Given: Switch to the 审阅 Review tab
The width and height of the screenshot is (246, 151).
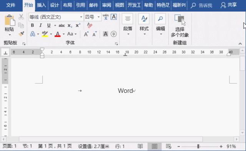Looking at the screenshot, I should 106,5.
